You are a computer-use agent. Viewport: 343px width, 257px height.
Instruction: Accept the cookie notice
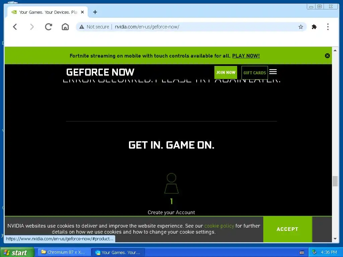click(287, 229)
